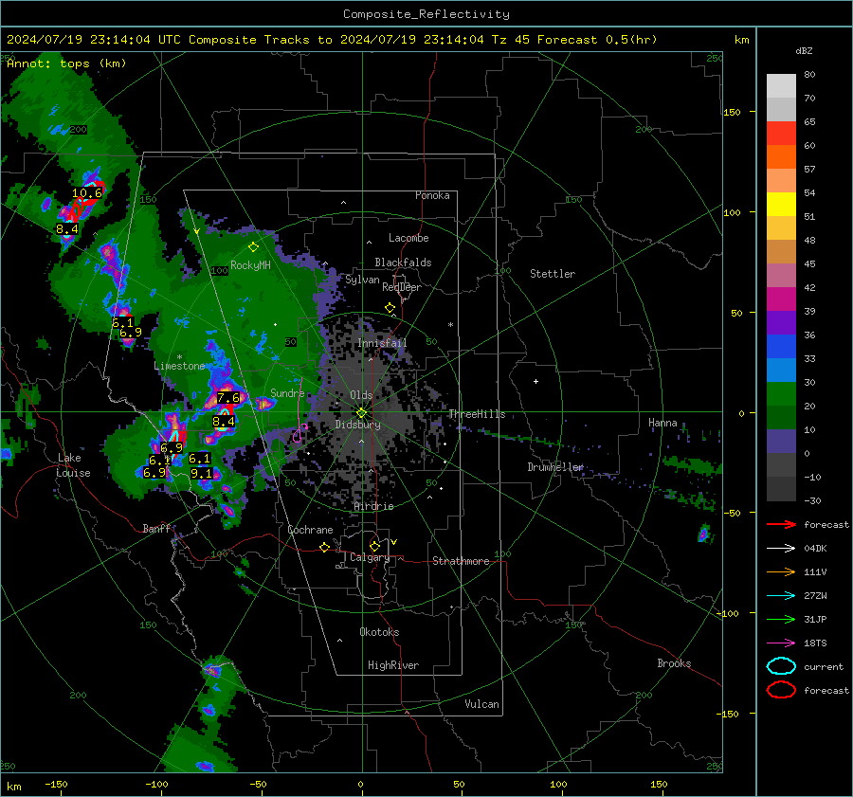
Task: Click the yellow diamond marker above RockyMH
Action: pos(253,247)
